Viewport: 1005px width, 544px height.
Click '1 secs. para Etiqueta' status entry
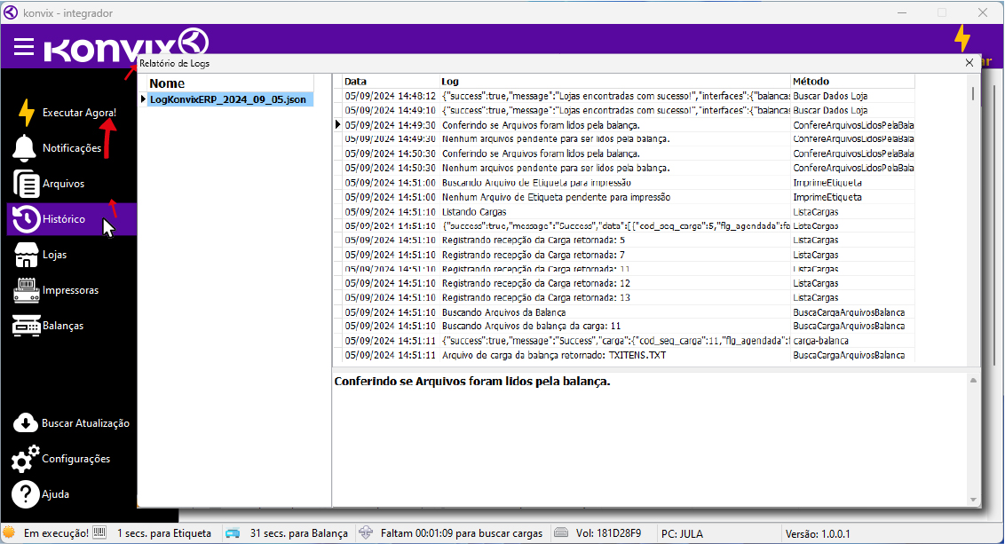(164, 533)
